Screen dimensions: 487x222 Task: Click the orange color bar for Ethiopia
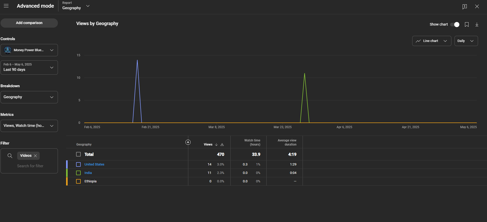coord(67,181)
